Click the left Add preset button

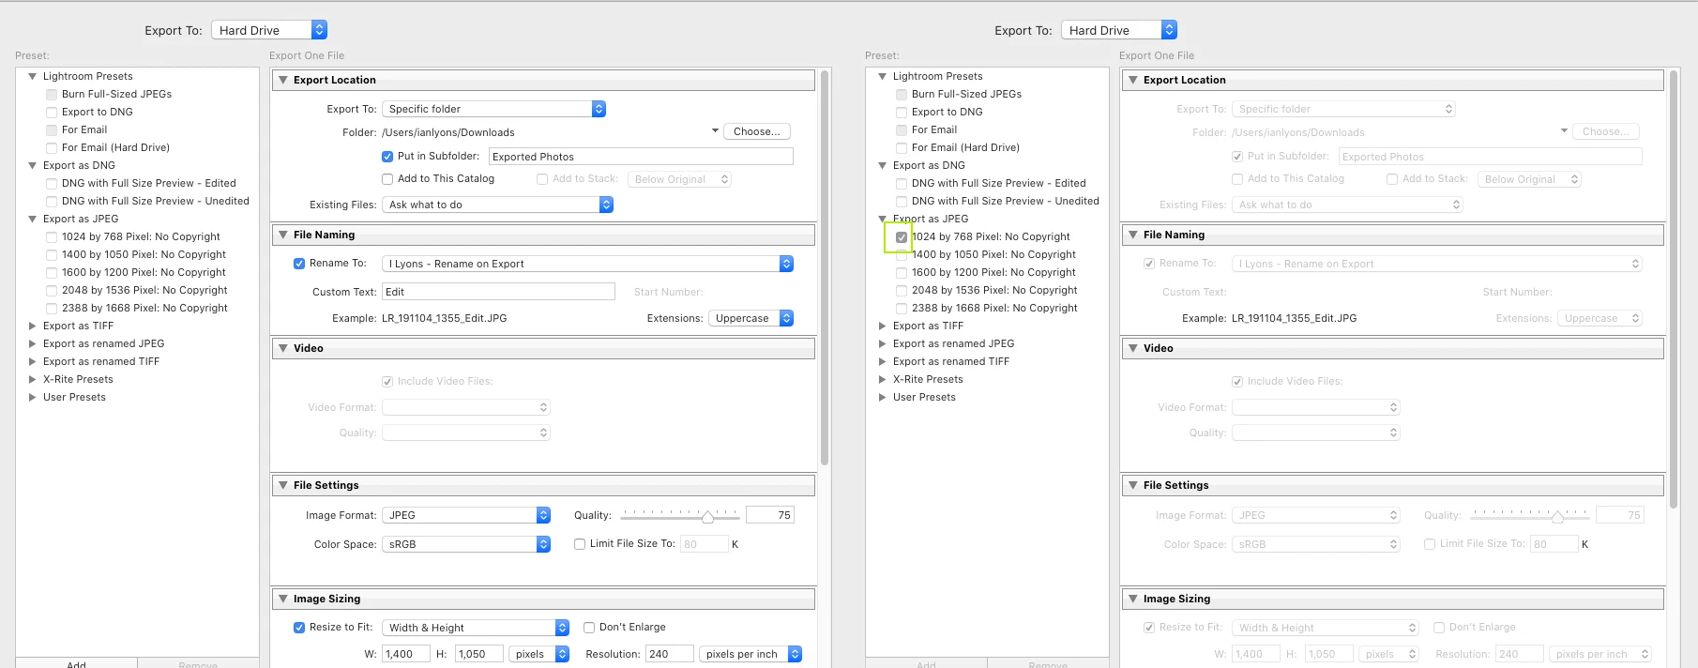coord(77,663)
